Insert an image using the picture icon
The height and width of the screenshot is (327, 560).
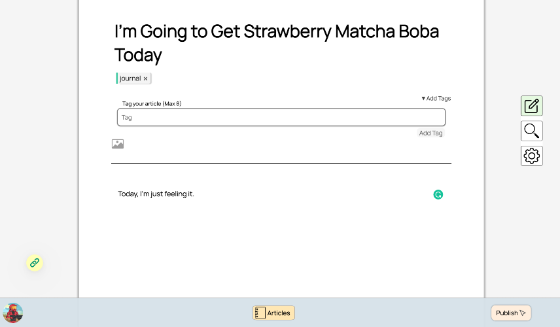(118, 144)
